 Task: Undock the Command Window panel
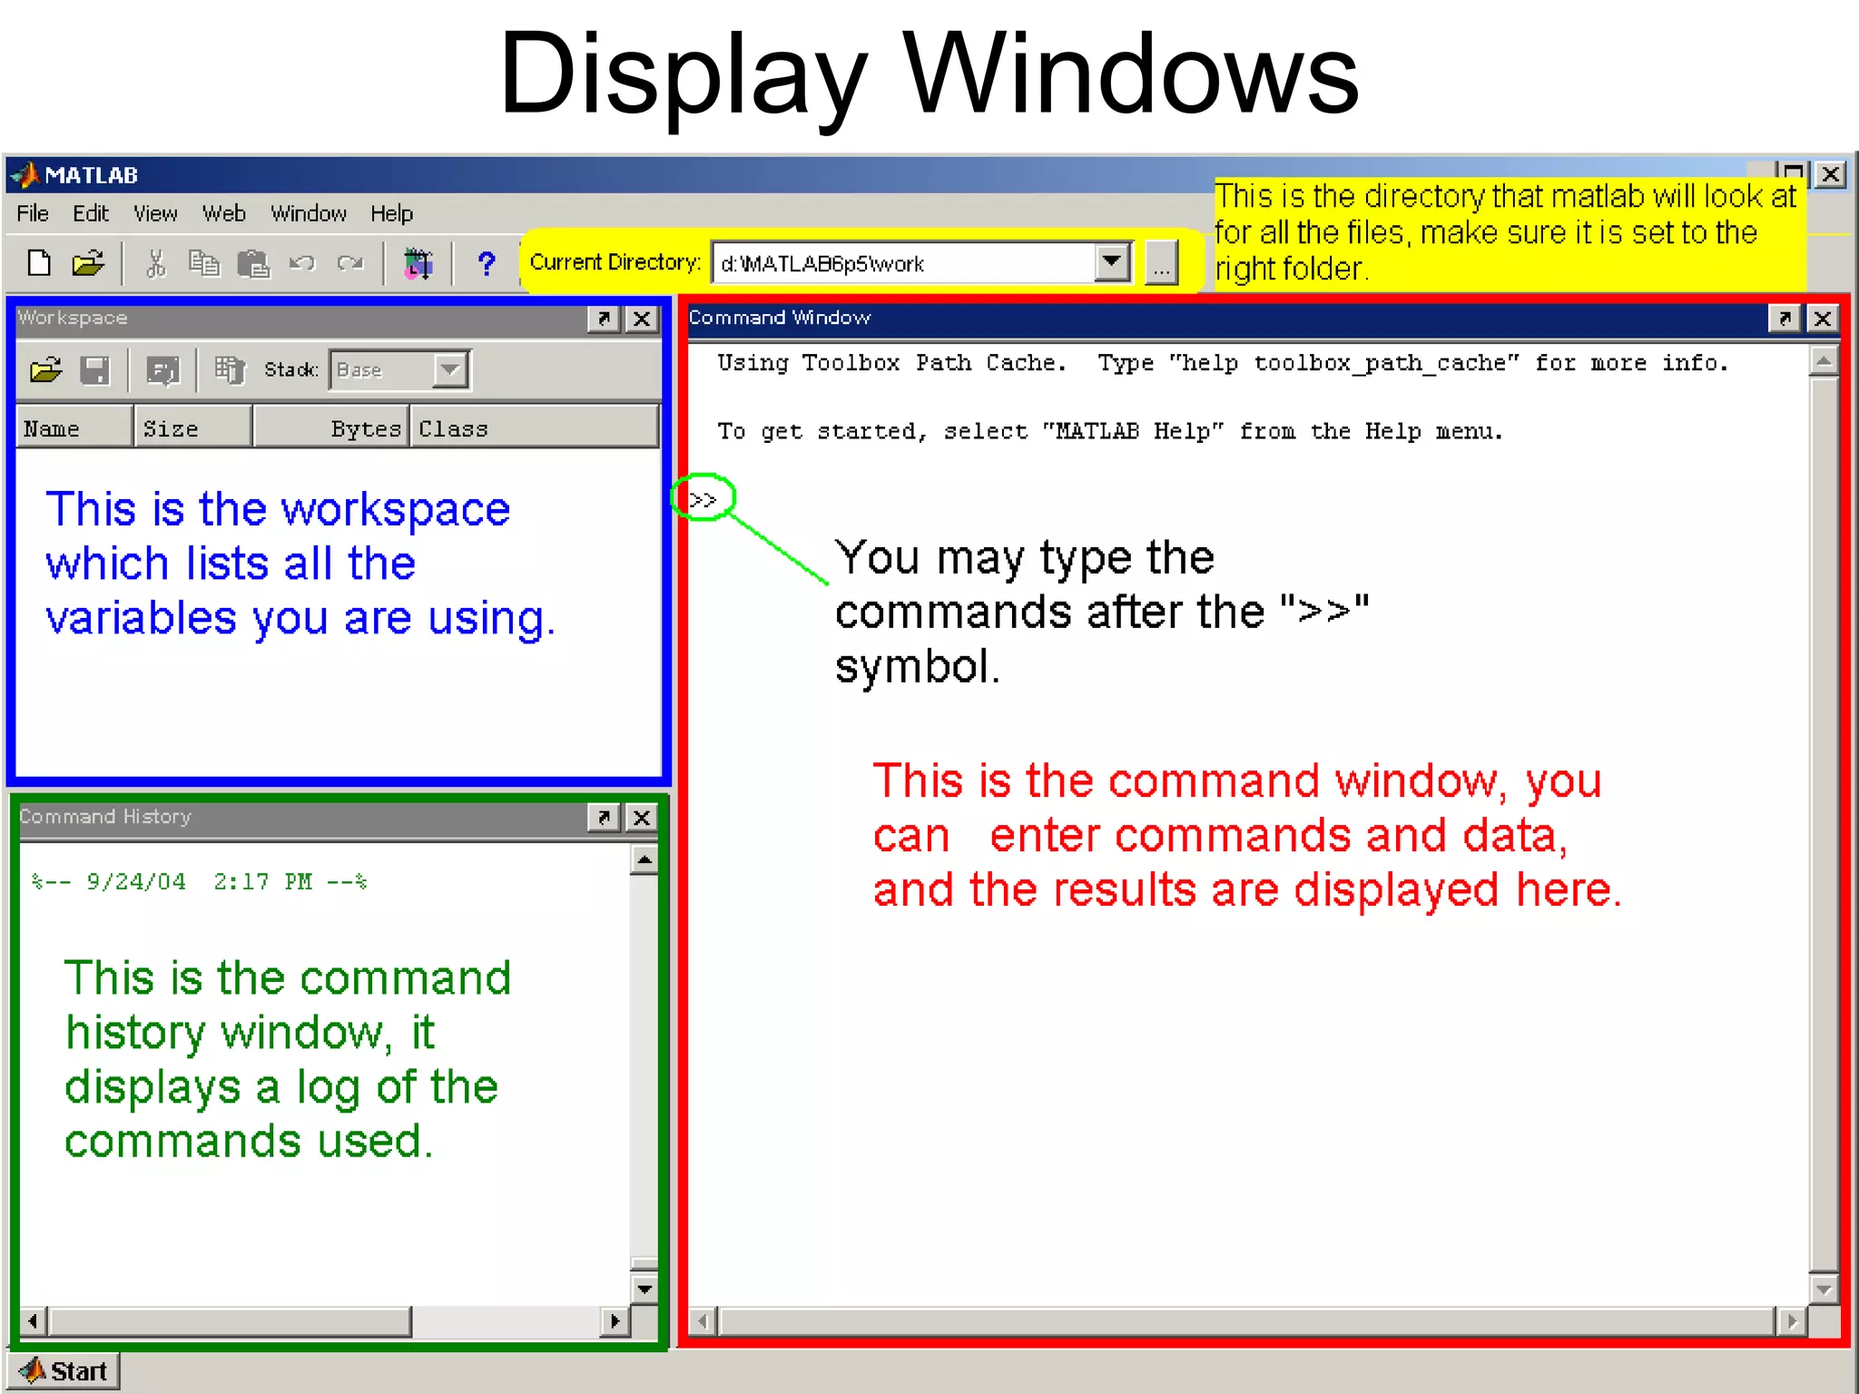click(x=1785, y=319)
